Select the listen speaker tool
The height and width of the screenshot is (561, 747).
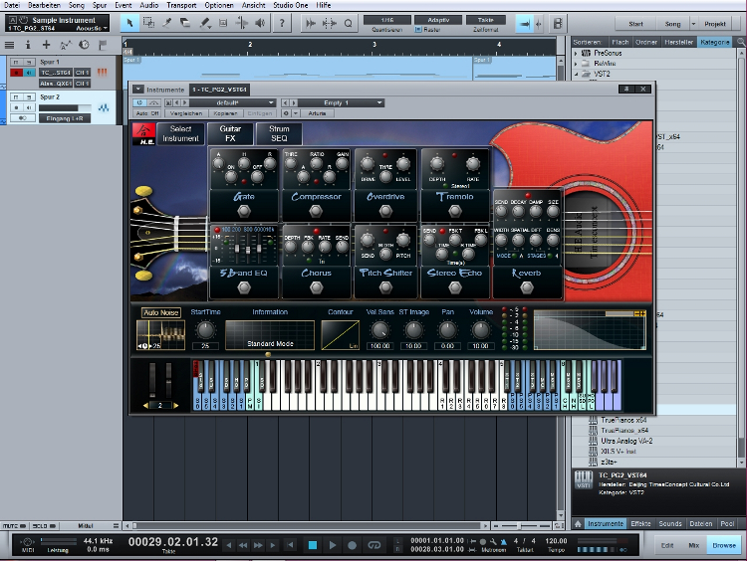point(260,23)
